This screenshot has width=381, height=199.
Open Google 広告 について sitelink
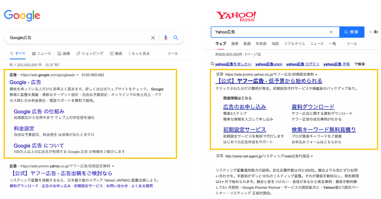click(39, 146)
